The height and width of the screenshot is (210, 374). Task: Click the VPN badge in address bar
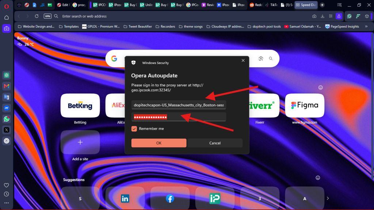(47, 16)
